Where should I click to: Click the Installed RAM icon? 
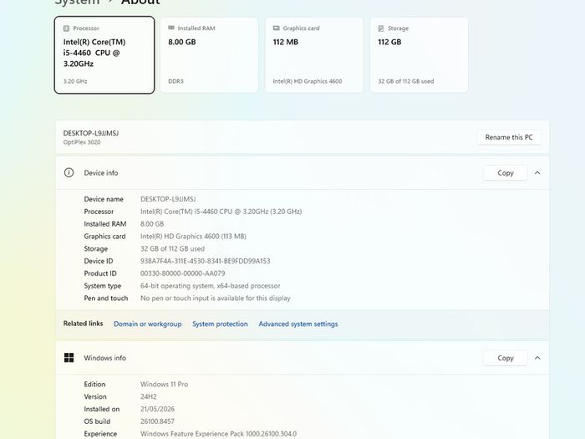pos(171,28)
